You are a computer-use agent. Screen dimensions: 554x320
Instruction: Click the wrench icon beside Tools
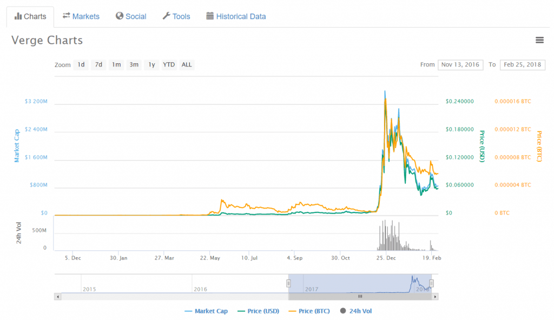click(x=166, y=16)
